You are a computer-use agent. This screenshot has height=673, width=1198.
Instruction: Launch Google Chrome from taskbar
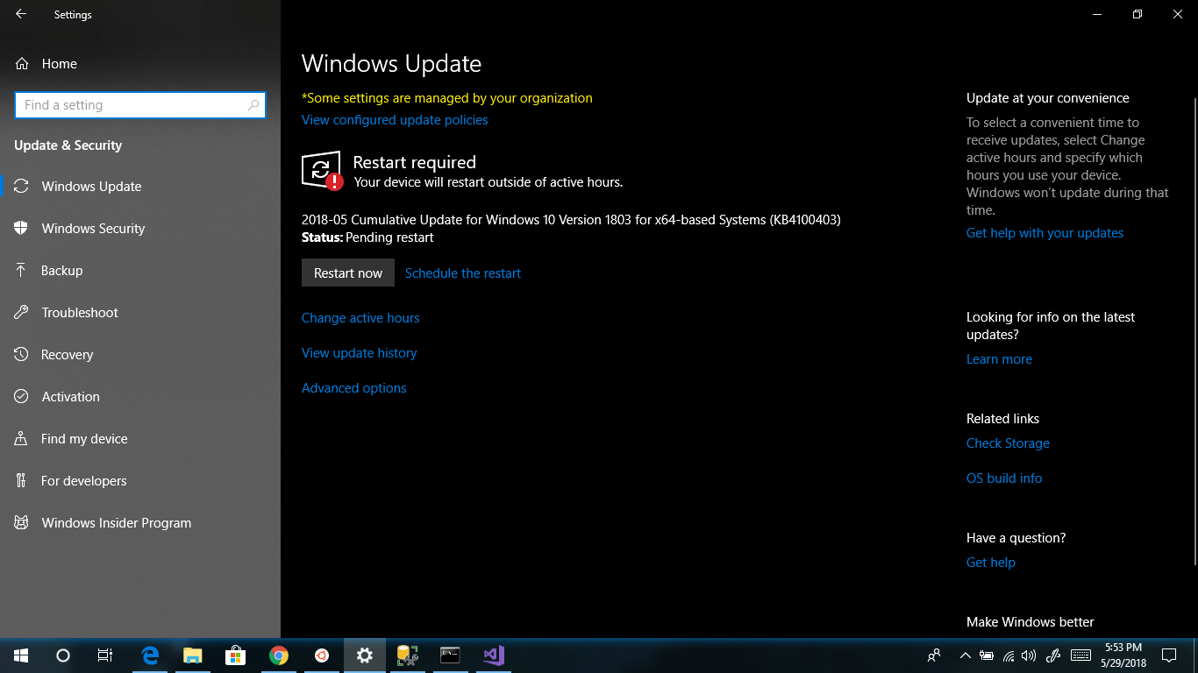coord(279,655)
